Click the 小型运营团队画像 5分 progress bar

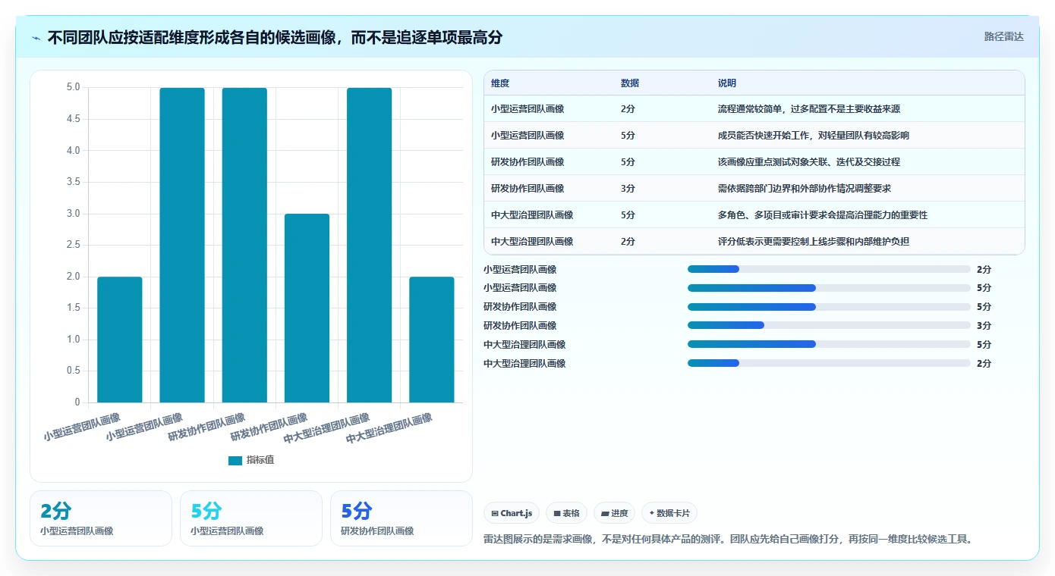[x=829, y=288]
